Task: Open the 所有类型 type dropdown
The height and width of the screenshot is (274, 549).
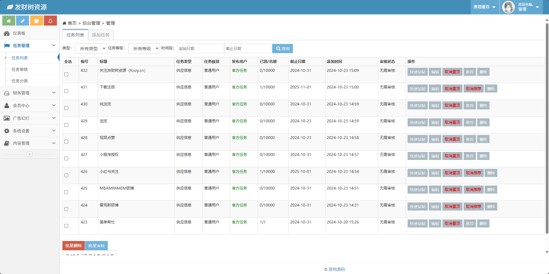Action: click(x=91, y=49)
